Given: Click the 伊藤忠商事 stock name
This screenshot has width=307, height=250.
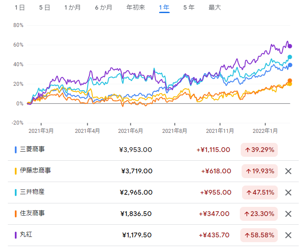Looking at the screenshot, I should click(x=35, y=170).
